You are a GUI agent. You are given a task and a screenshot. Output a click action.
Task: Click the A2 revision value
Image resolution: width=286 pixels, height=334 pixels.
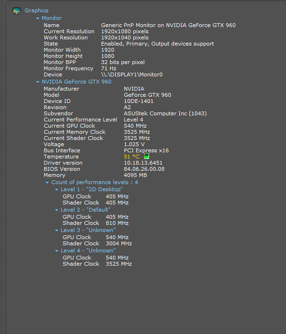tap(127, 107)
